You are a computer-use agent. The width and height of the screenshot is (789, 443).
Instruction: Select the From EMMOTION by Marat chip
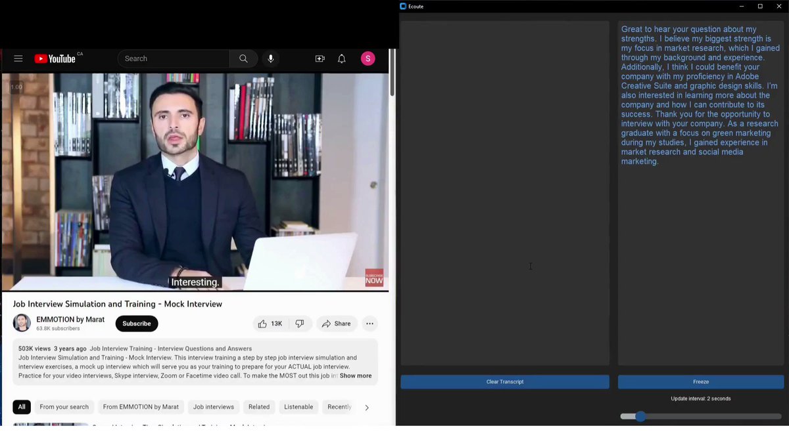141,407
